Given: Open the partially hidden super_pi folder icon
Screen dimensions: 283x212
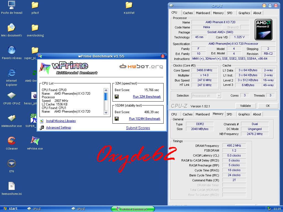Looking at the screenshot, I should tap(35, 50).
